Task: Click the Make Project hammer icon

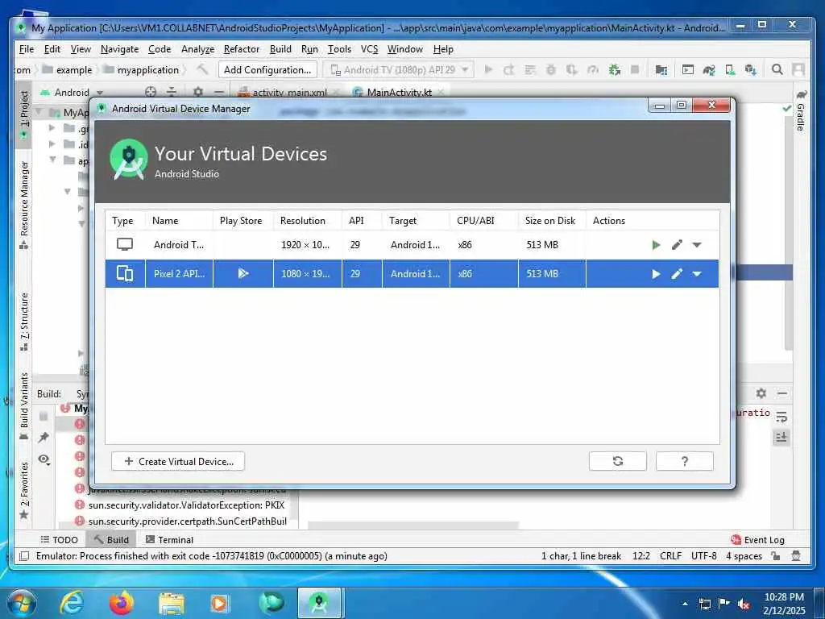Action: 202,69
